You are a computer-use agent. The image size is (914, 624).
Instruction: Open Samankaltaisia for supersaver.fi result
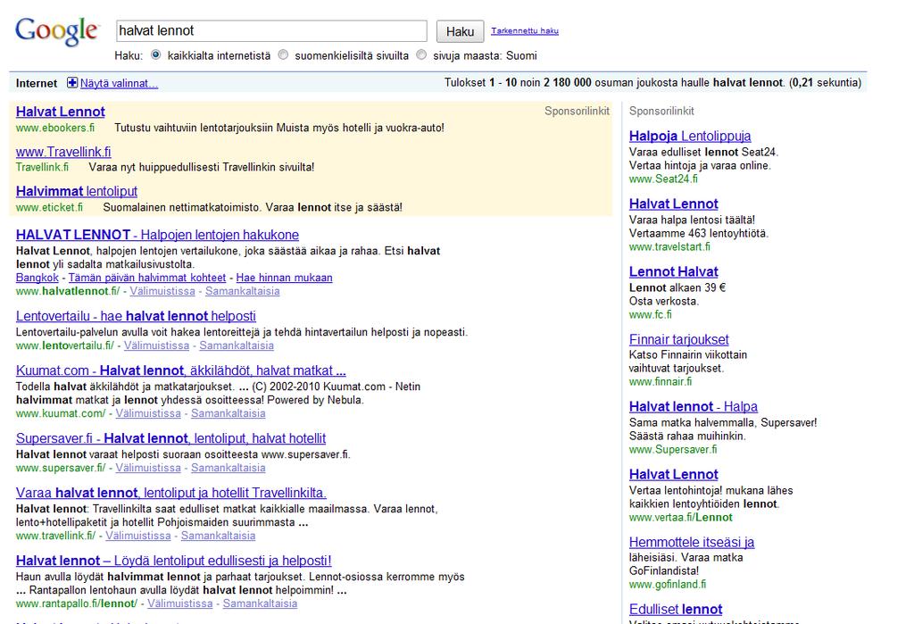pyautogui.click(x=228, y=467)
